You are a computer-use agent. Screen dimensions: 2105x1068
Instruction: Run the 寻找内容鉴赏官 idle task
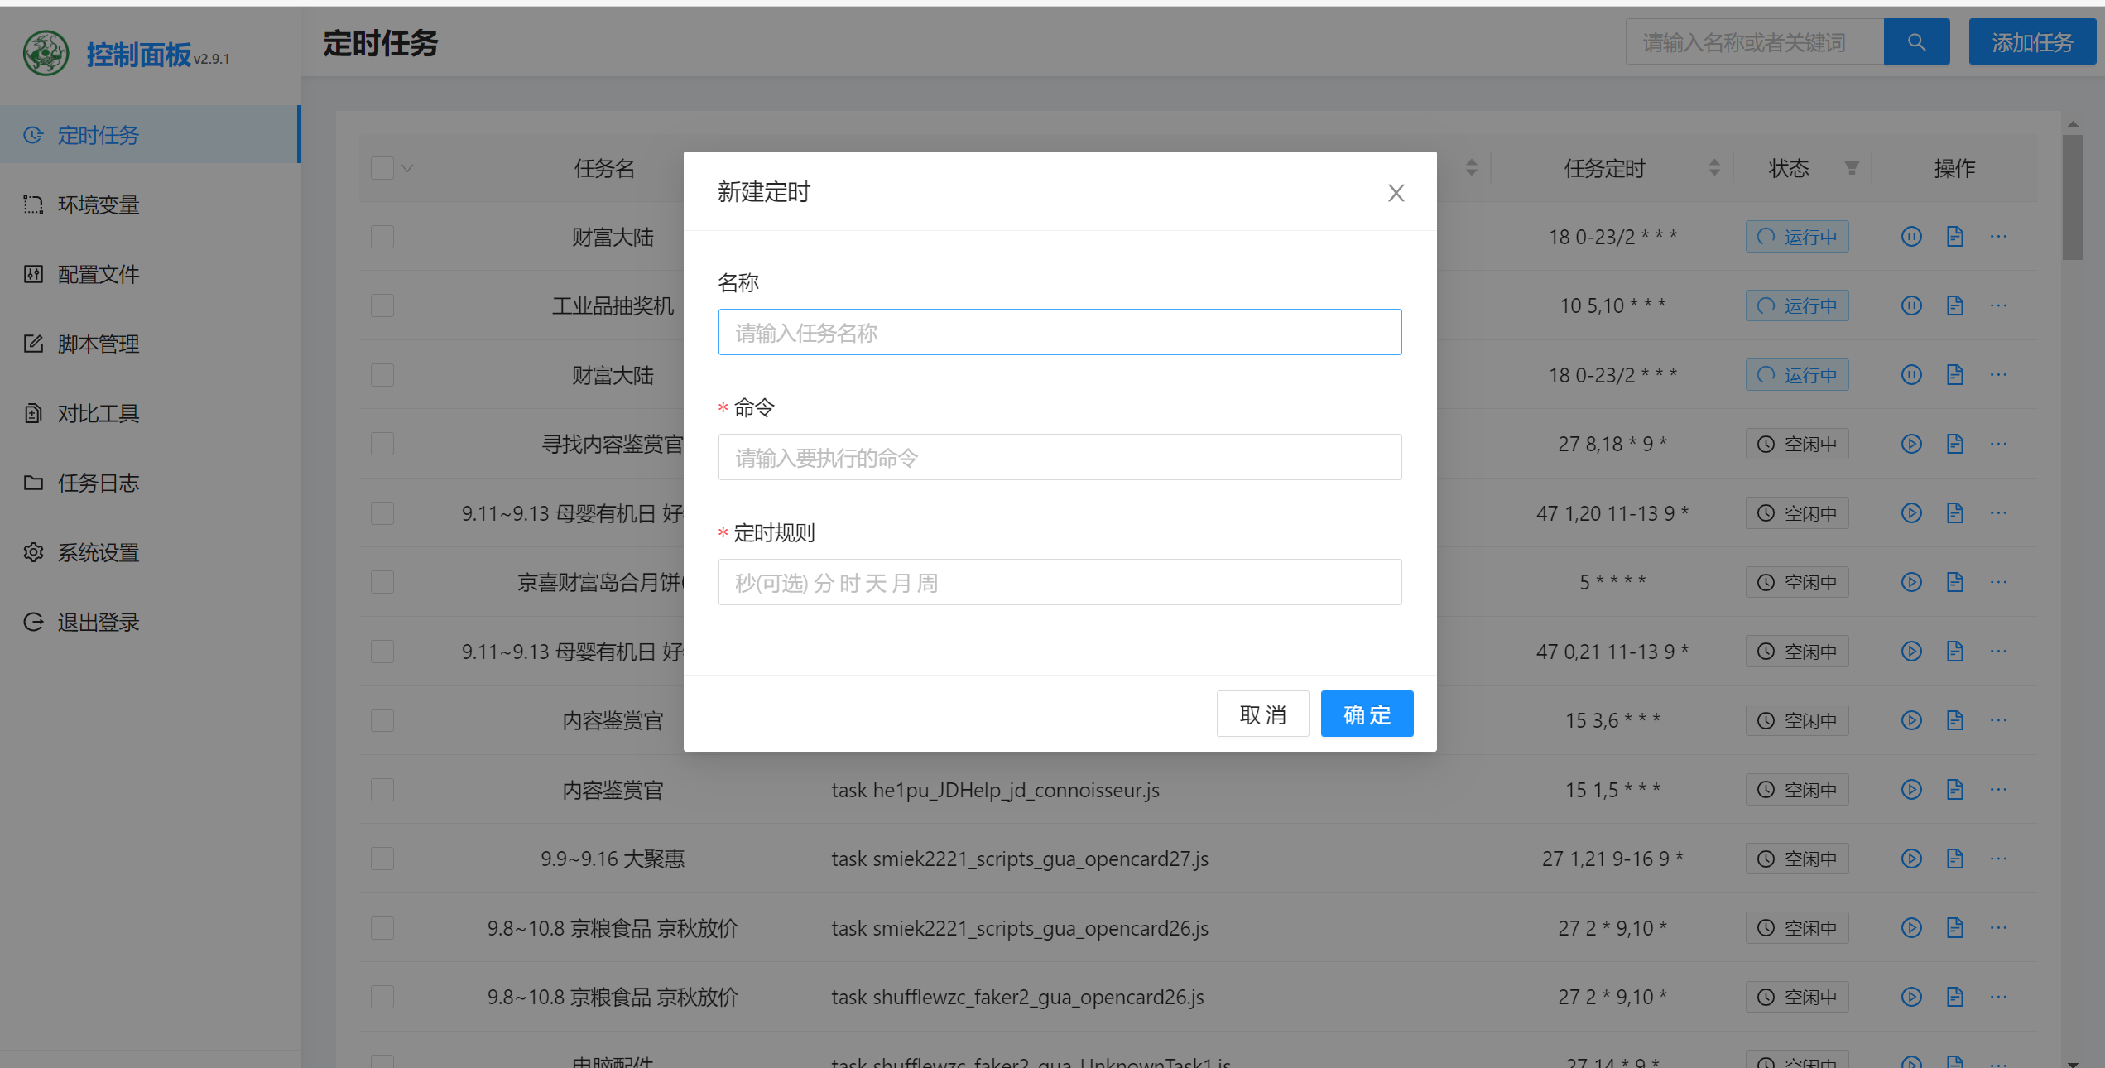[1910, 443]
